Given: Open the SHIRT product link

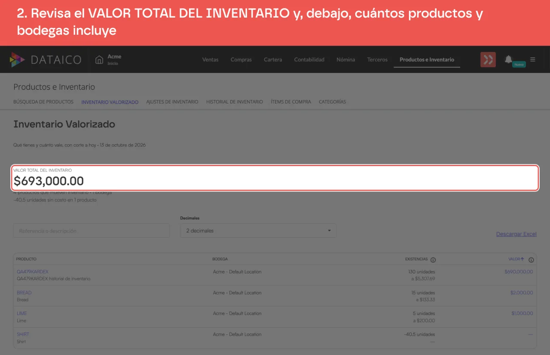Looking at the screenshot, I should coord(23,334).
